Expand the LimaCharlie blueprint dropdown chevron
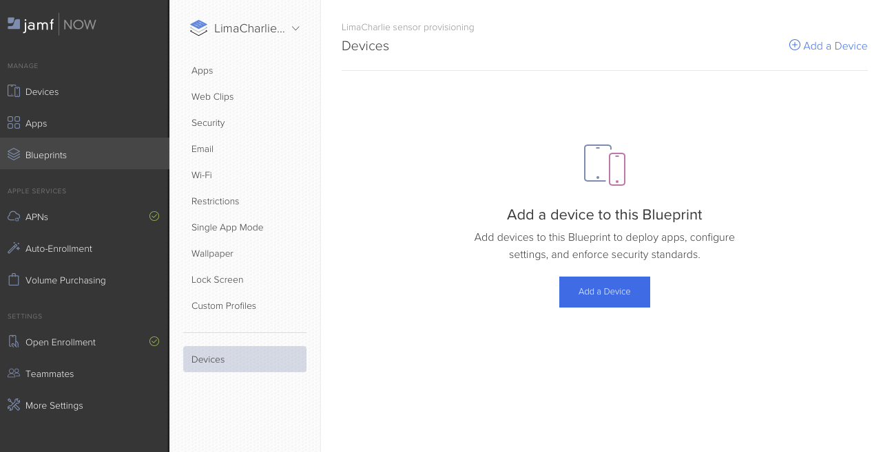Screen dimensions: 883x452 [295, 28]
